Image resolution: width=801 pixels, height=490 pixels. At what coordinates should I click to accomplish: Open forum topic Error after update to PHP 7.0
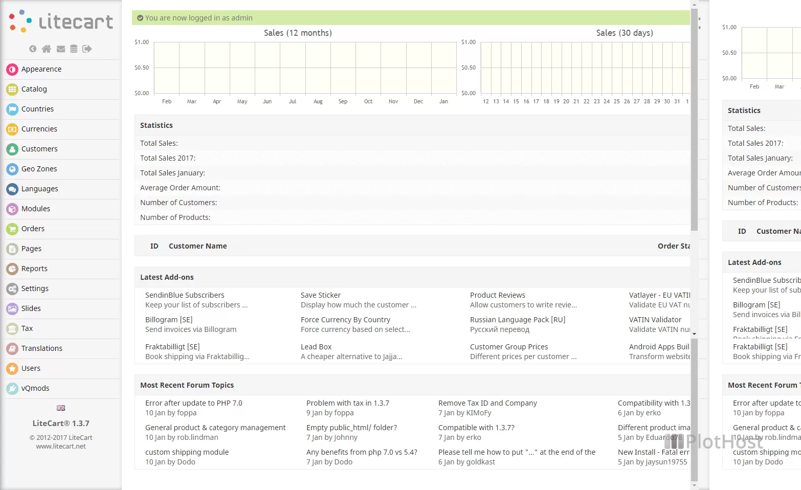194,403
